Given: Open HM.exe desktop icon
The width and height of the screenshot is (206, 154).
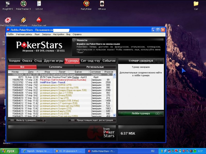Looking at the screenshot, I should (102, 5).
